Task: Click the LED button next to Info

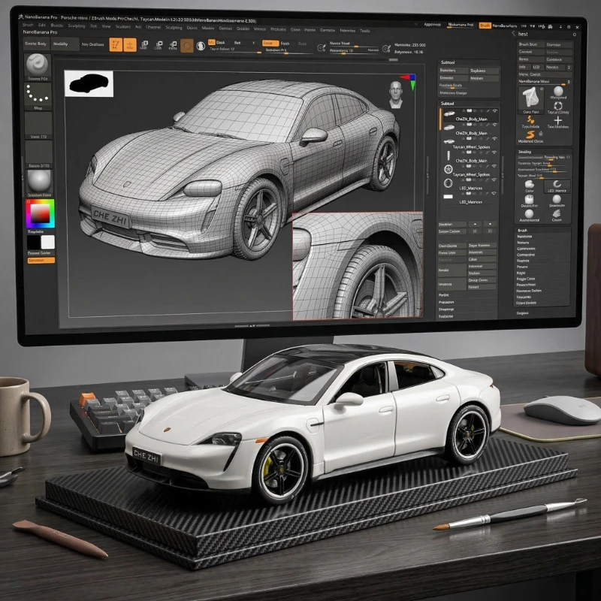Action: (536, 67)
